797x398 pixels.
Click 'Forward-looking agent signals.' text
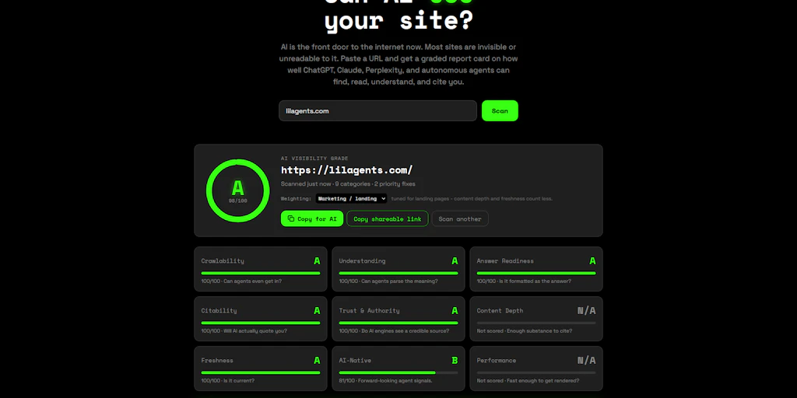coord(396,381)
